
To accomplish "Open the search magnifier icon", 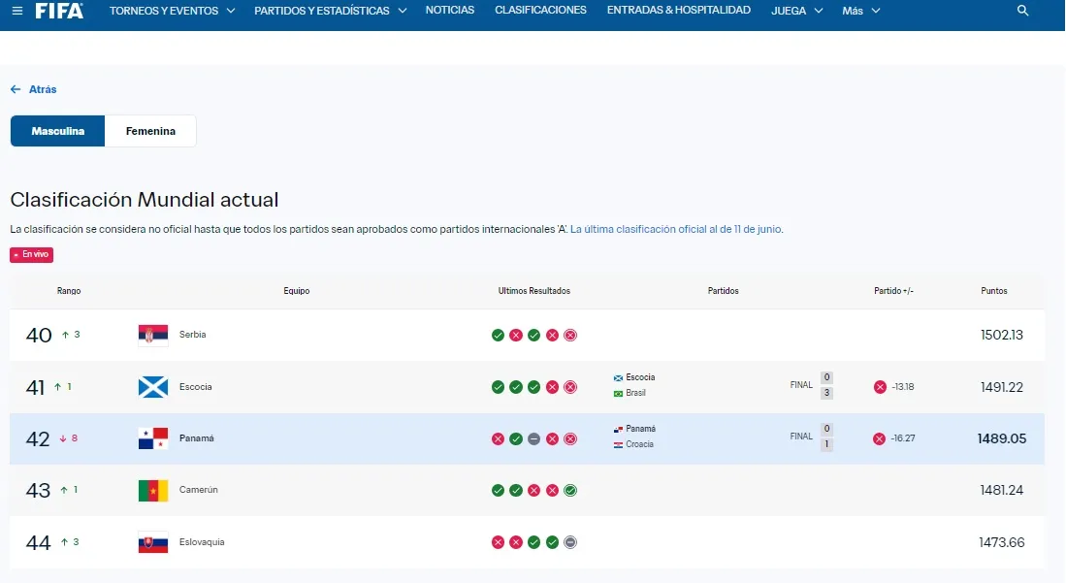I will (1022, 11).
